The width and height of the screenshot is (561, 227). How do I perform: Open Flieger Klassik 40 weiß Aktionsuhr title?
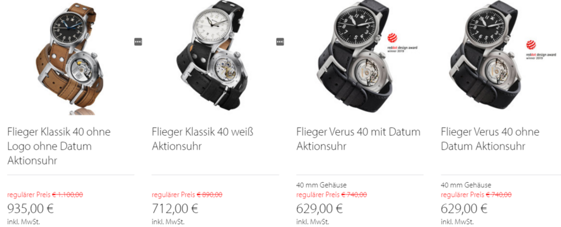[x=203, y=139]
